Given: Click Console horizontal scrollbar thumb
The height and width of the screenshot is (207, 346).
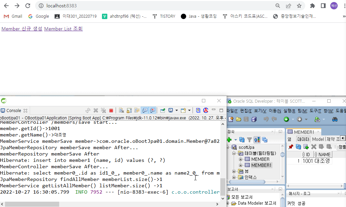Looking at the screenshot, I should click(32, 204).
